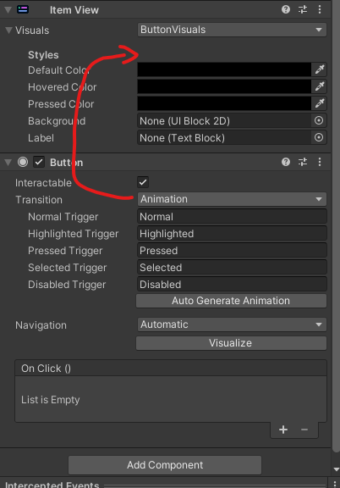Open Item View help reference icon
Image resolution: width=340 pixels, height=488 pixels.
click(x=286, y=9)
